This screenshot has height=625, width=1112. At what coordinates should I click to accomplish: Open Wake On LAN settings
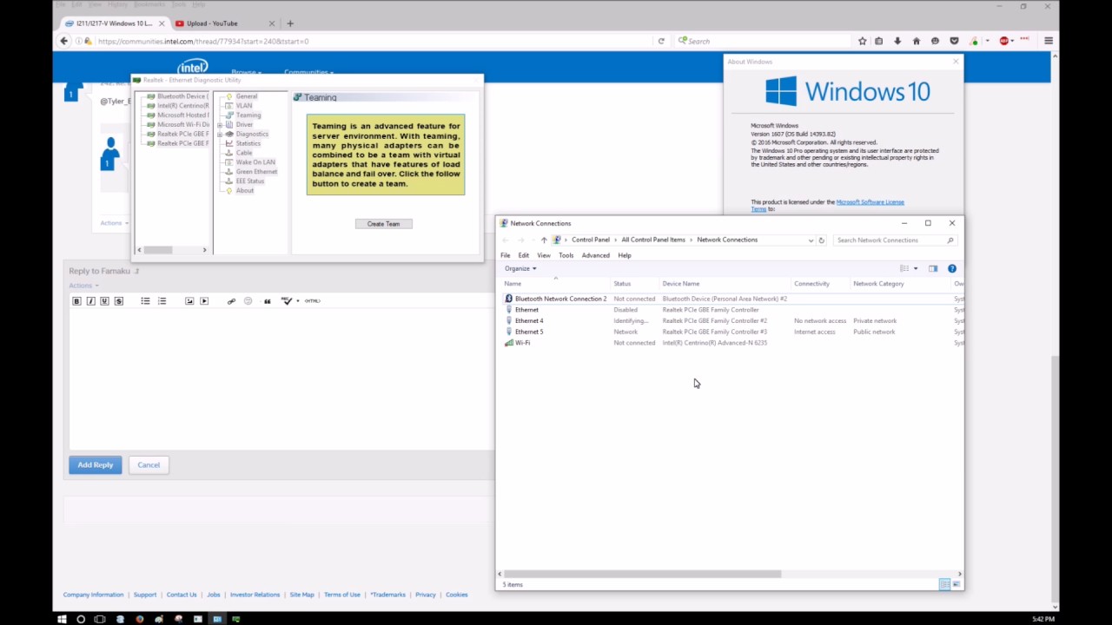[x=255, y=162]
